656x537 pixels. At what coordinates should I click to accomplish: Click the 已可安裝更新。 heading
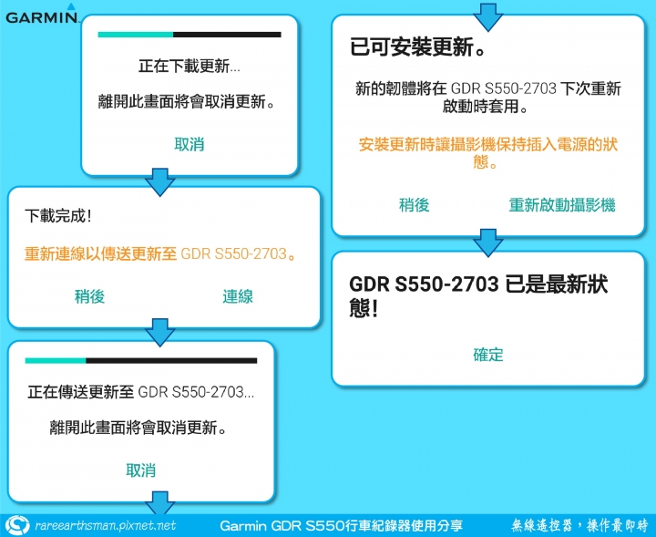[417, 46]
